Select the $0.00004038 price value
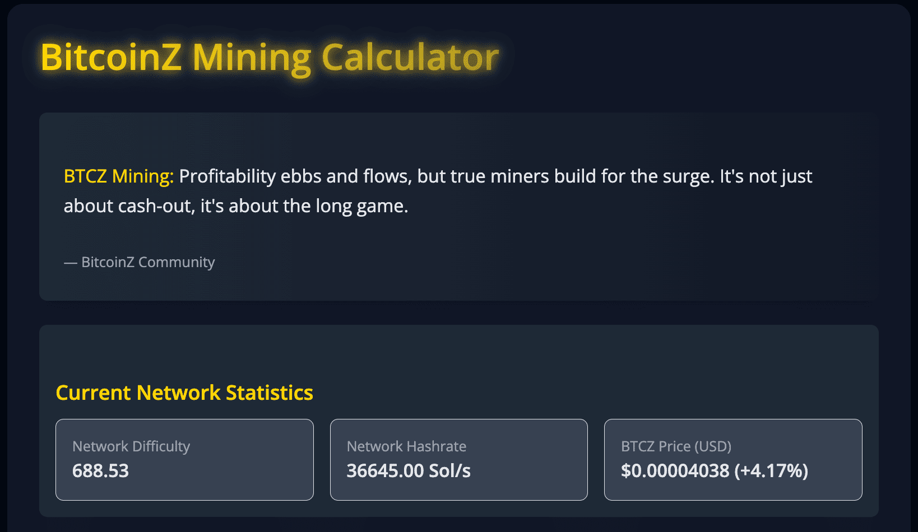This screenshot has width=918, height=532. pos(675,471)
